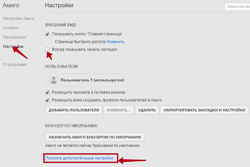
Task: Open Настройки Амиго in sidebar
Action: pos(19,19)
